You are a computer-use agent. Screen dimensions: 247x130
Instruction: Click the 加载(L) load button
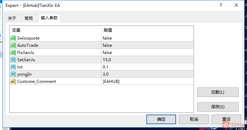click(218, 92)
